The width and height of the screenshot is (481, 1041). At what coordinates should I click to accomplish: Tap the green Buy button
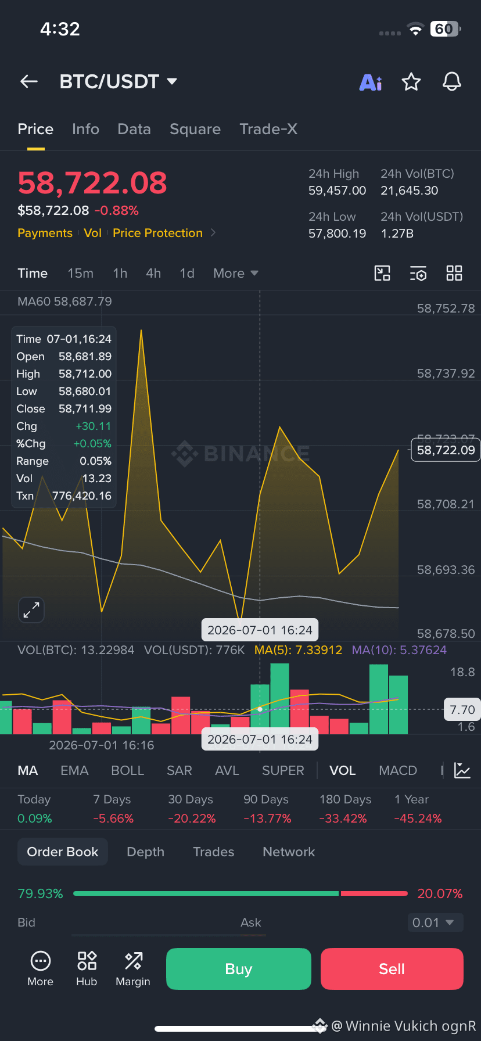(x=239, y=968)
